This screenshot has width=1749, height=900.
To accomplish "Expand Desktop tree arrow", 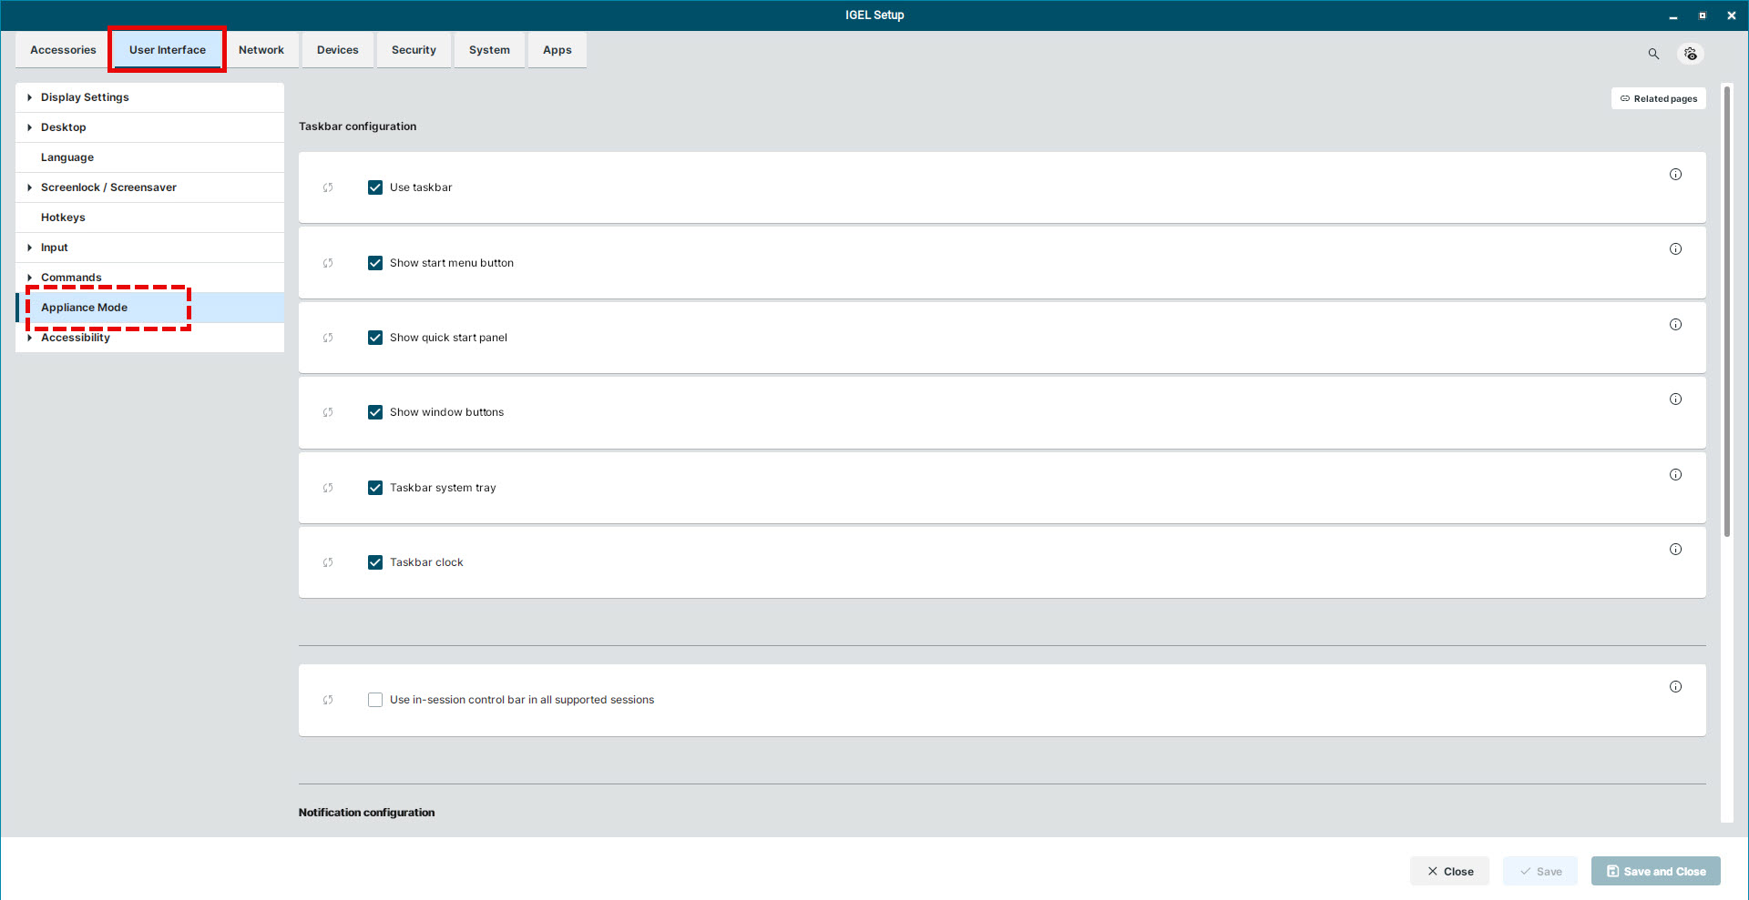I will (x=29, y=127).
